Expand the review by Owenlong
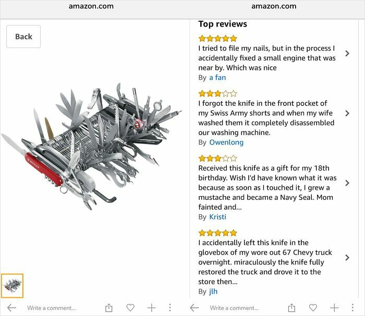This screenshot has width=365, height=316. pyautogui.click(x=347, y=113)
